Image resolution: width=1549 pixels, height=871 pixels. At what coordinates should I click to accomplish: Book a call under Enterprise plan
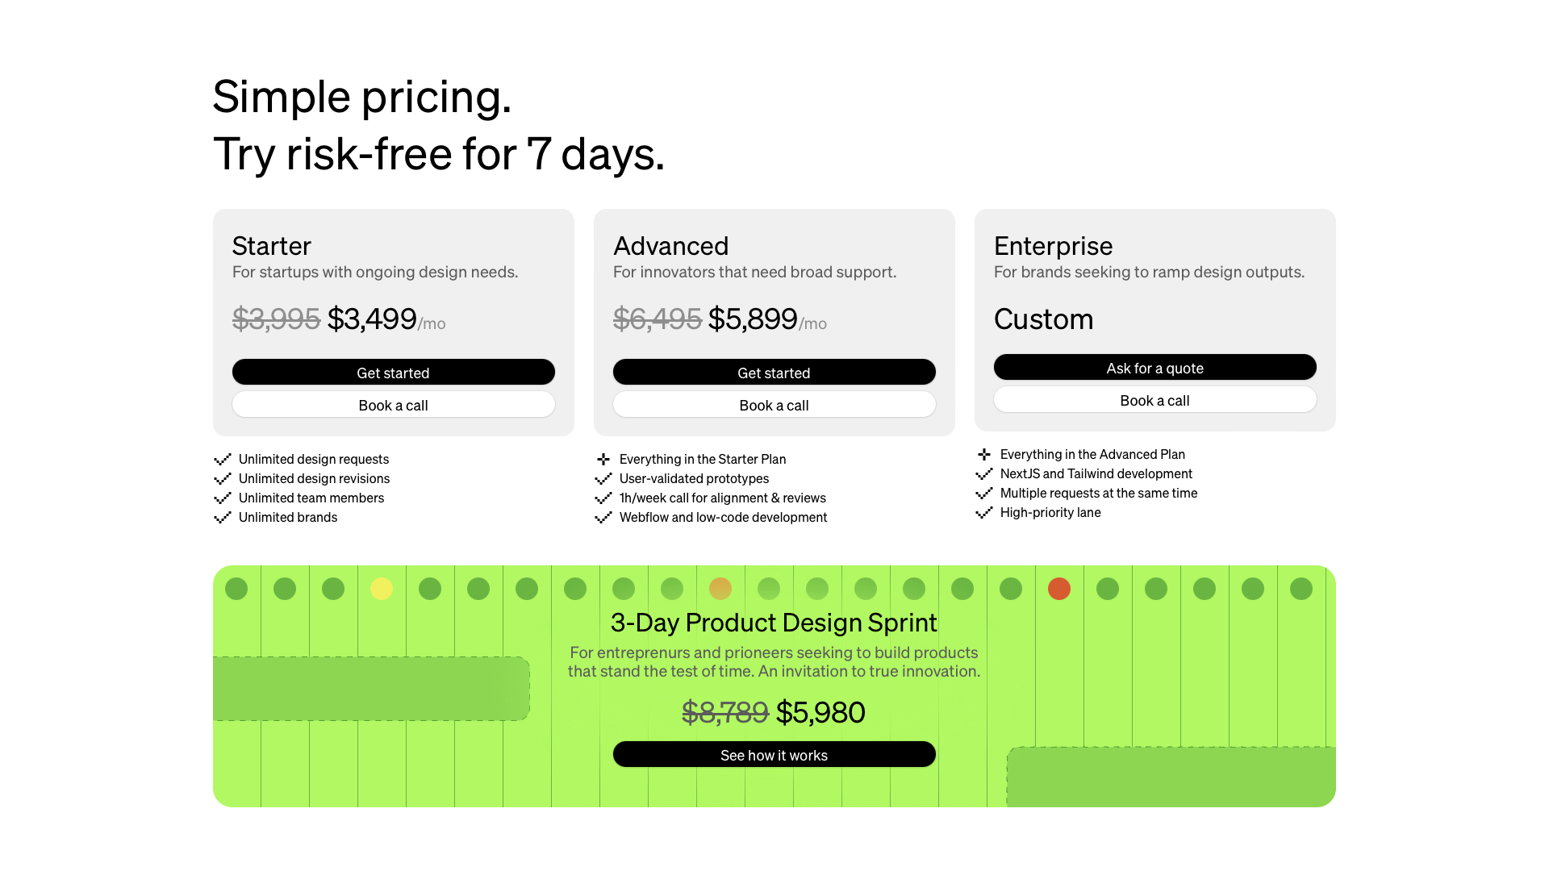coord(1154,399)
